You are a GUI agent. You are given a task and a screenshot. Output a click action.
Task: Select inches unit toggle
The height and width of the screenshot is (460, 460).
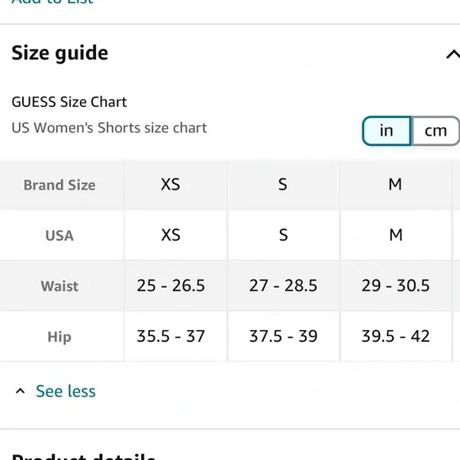387,131
